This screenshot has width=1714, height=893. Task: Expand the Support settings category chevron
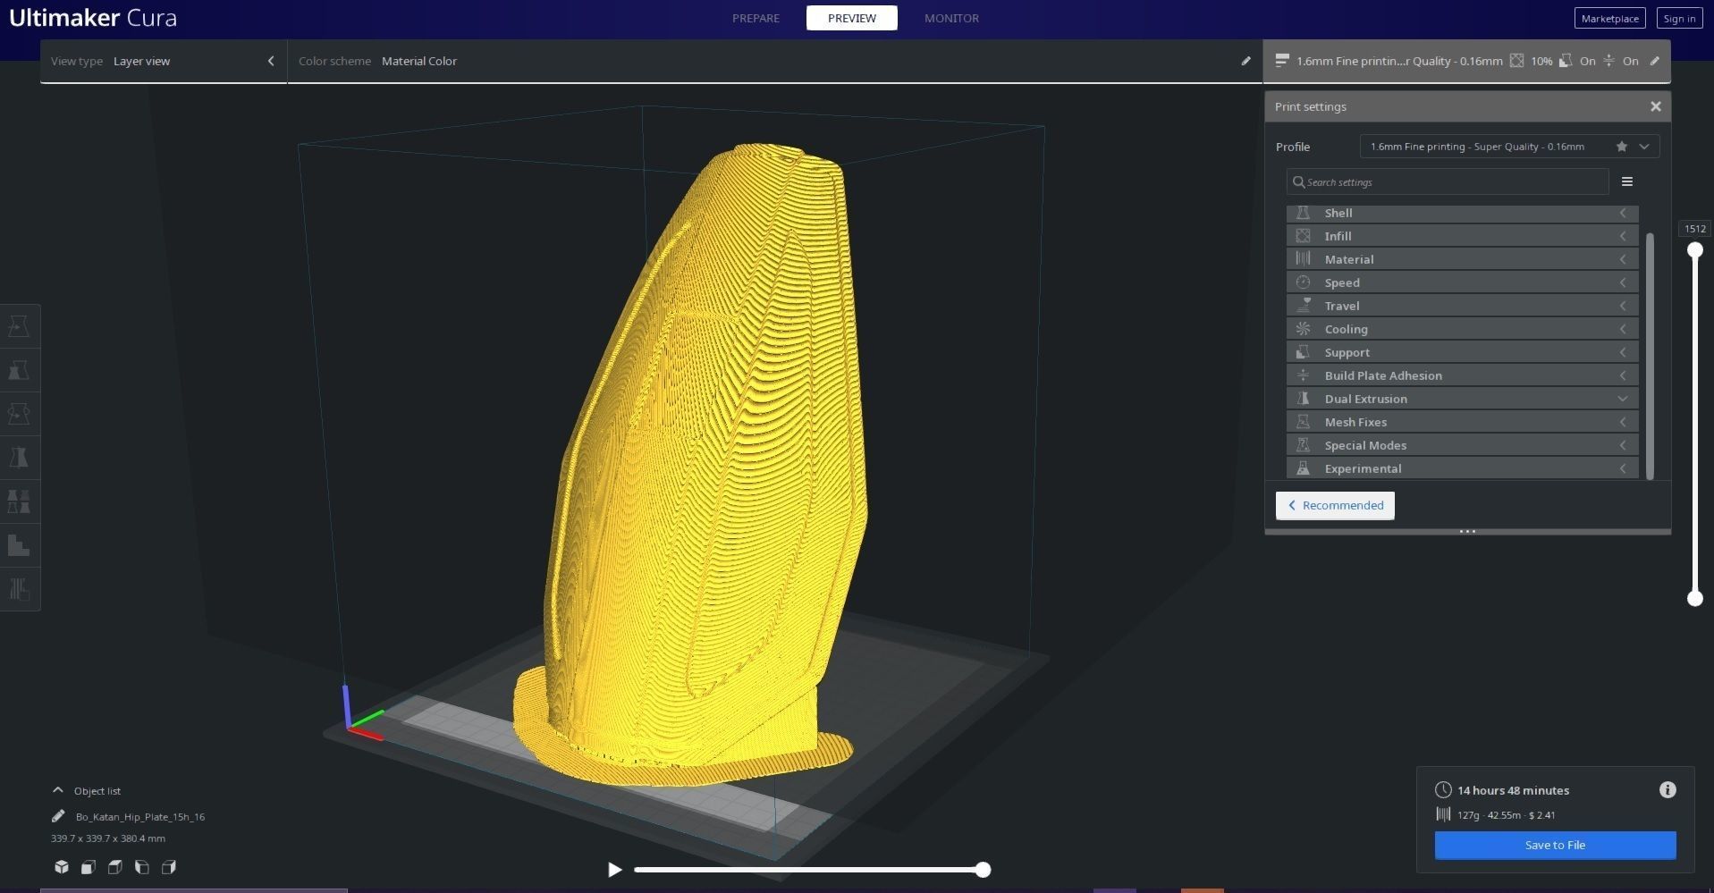pos(1622,352)
